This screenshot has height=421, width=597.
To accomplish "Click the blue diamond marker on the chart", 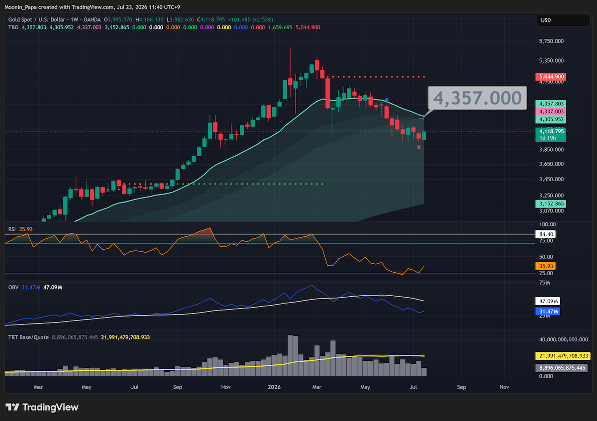I will 387,101.
